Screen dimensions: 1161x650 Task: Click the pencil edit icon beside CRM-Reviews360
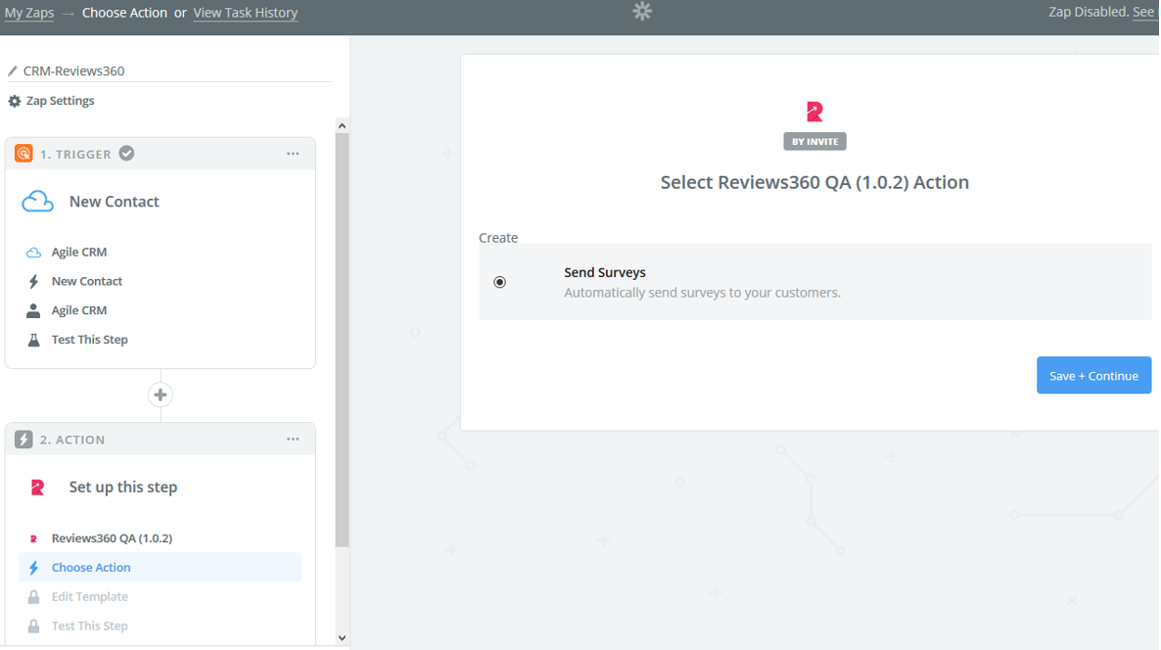coord(13,71)
